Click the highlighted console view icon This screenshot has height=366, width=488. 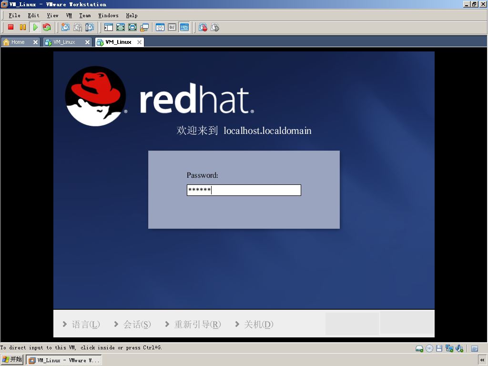[x=184, y=27]
